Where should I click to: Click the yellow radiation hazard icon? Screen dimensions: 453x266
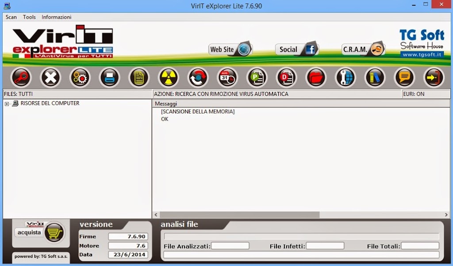click(x=169, y=77)
